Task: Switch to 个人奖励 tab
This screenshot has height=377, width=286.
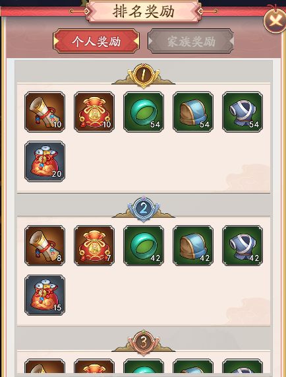Action: [x=96, y=41]
